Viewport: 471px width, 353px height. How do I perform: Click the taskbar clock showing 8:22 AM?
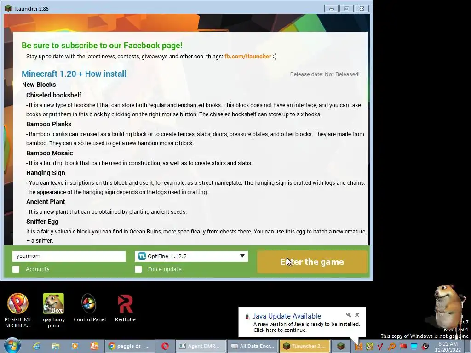pyautogui.click(x=448, y=347)
